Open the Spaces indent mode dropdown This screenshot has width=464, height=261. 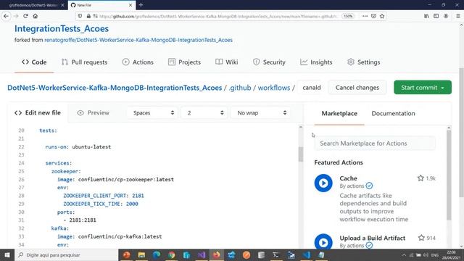coord(152,113)
